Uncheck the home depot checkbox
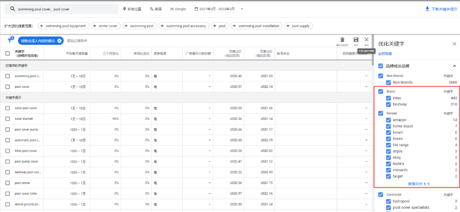The height and width of the screenshot is (212, 460). [x=388, y=126]
